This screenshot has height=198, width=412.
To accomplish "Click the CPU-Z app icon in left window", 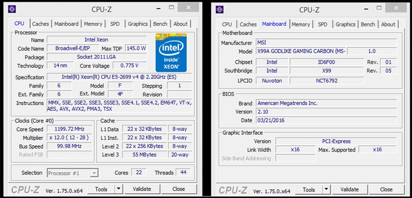I will [12, 9].
